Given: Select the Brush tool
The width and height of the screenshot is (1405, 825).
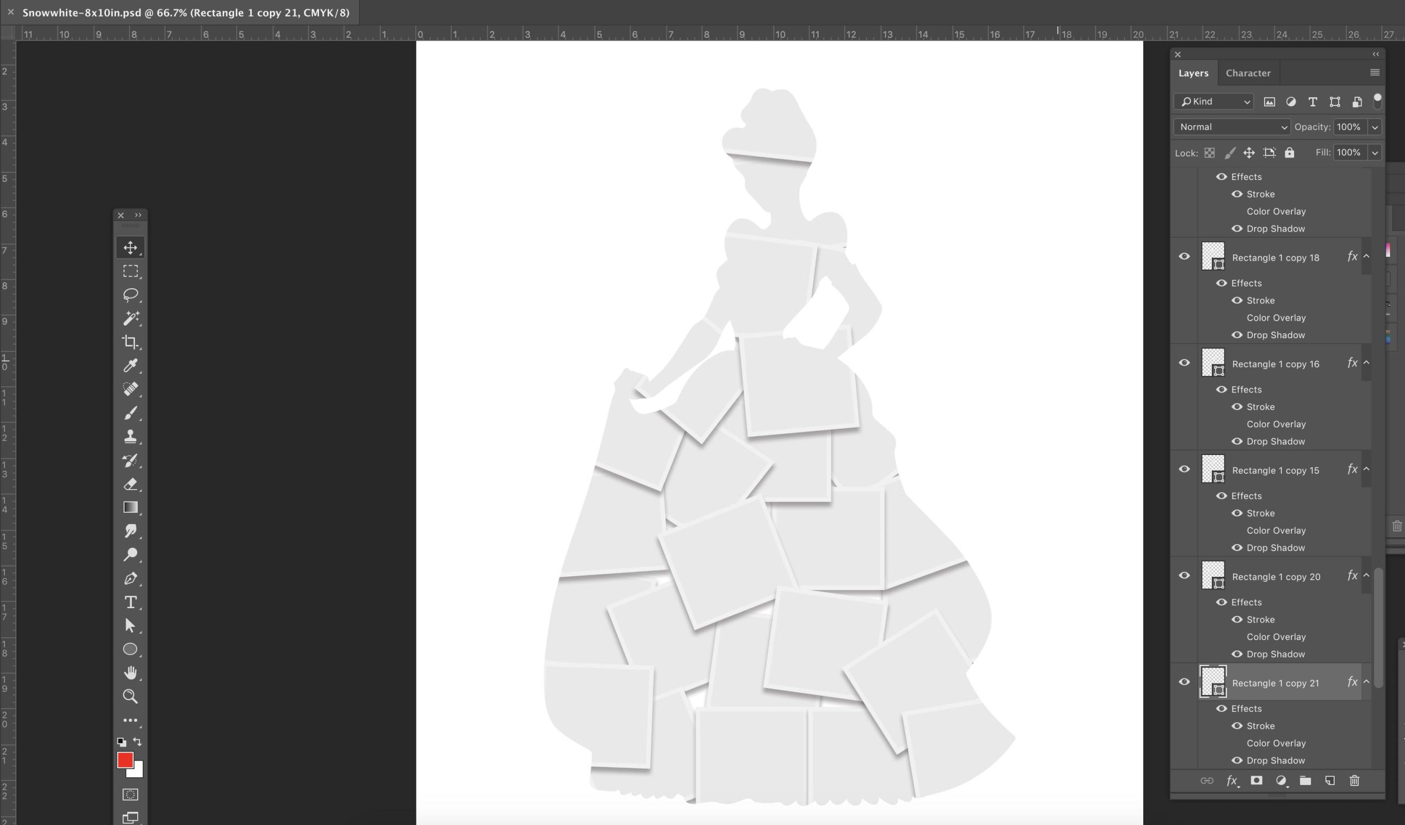Looking at the screenshot, I should 131,413.
